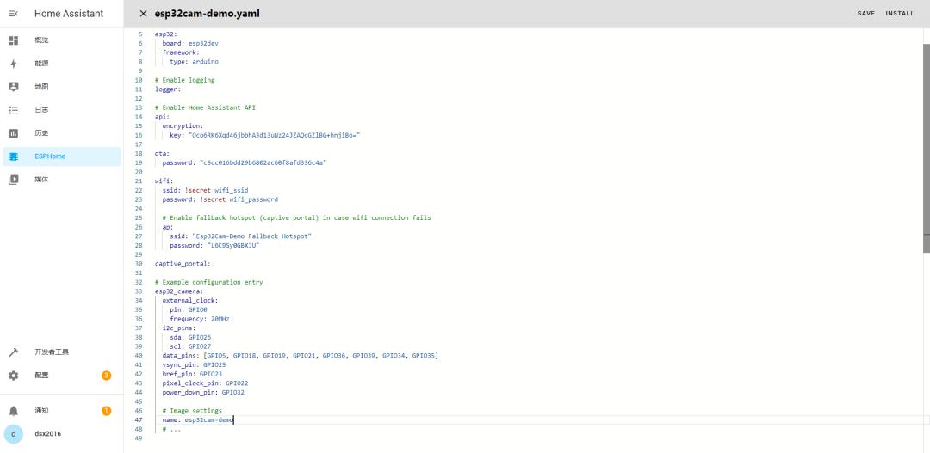Open the 历史 history chart icon
This screenshot has height=453, width=930.
[13, 133]
